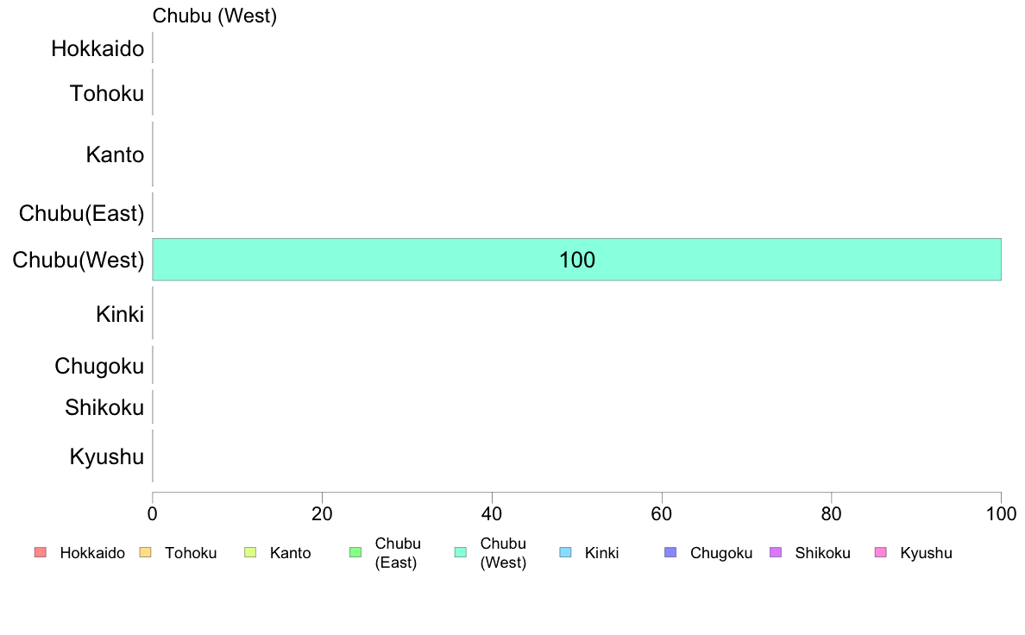Click the Hokkaido legend color swatch
Image resolution: width=1025 pixels, height=635 pixels.
pos(41,552)
